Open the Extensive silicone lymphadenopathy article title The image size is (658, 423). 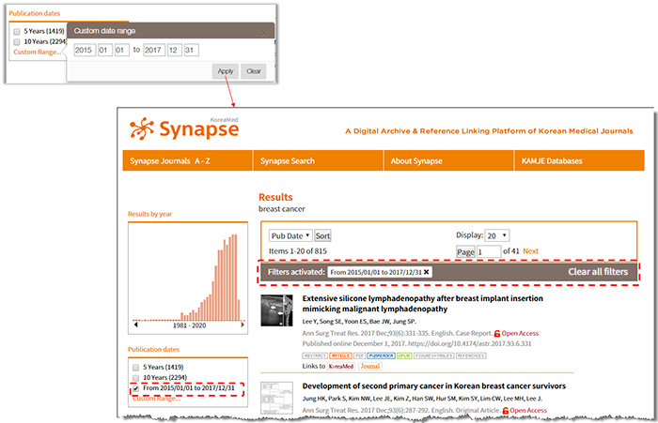tap(423, 304)
